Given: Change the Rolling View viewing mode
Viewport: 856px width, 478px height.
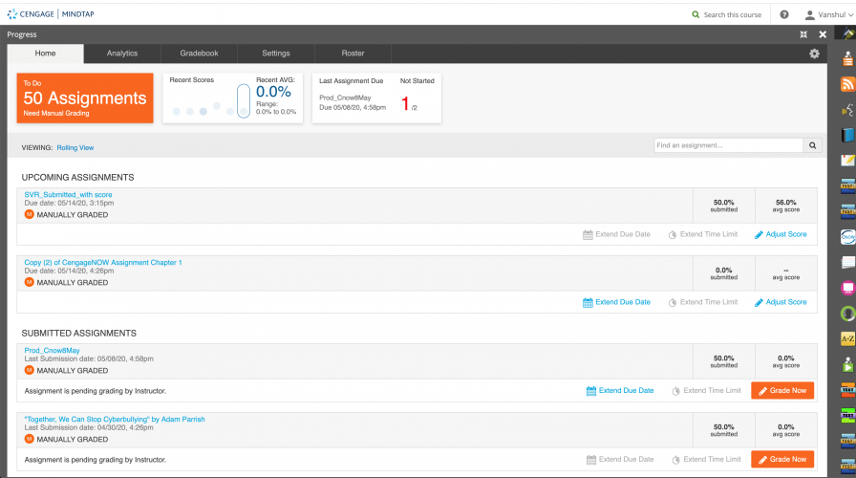Looking at the screenshot, I should point(75,147).
